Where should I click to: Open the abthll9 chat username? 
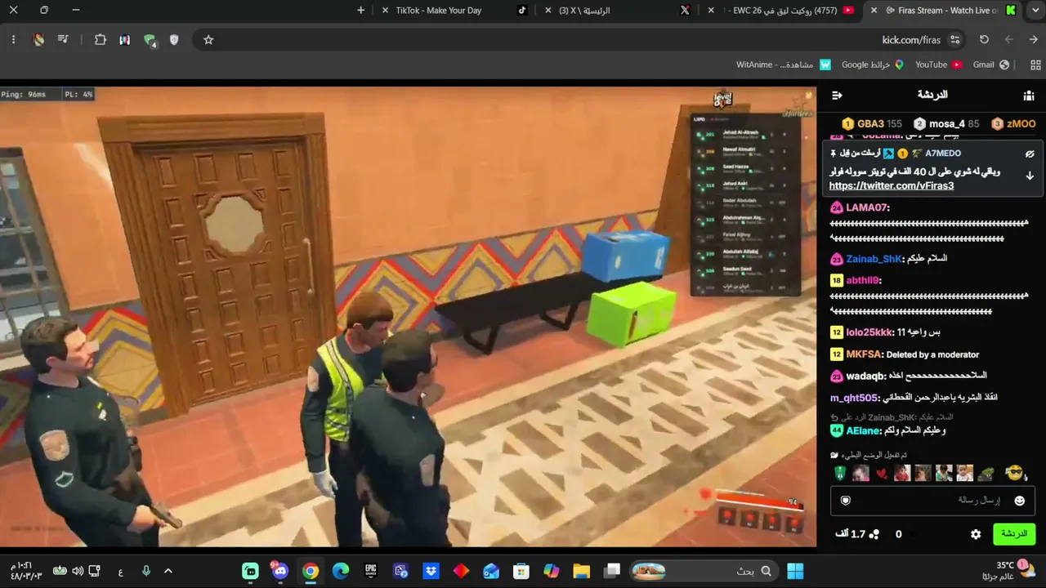coord(862,280)
